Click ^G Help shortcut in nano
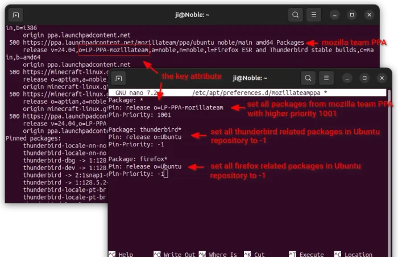The height and width of the screenshot is (257, 398). pos(121,254)
